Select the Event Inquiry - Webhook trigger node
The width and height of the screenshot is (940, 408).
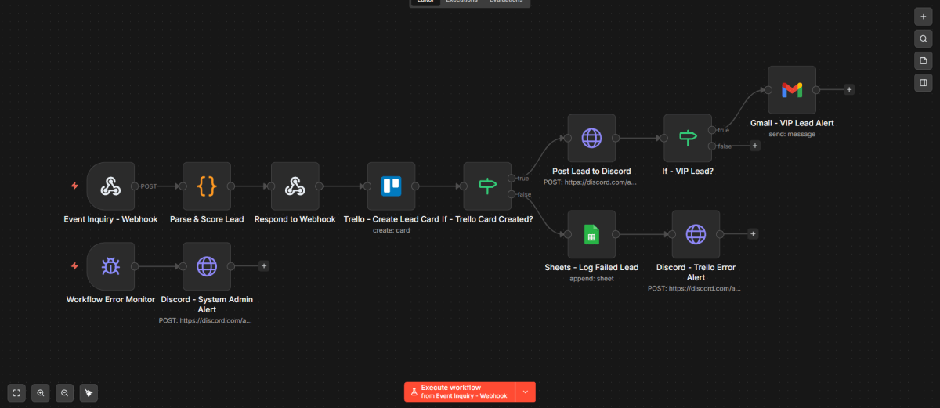(110, 186)
